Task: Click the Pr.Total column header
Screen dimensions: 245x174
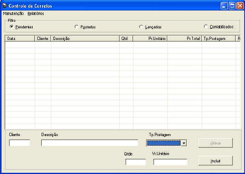Action: pos(184,39)
